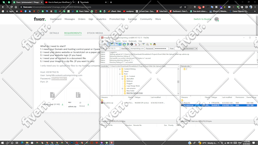Open FileZilla Server menu
Image resolution: width=258 pixels, height=145 pixels.
[124, 41]
